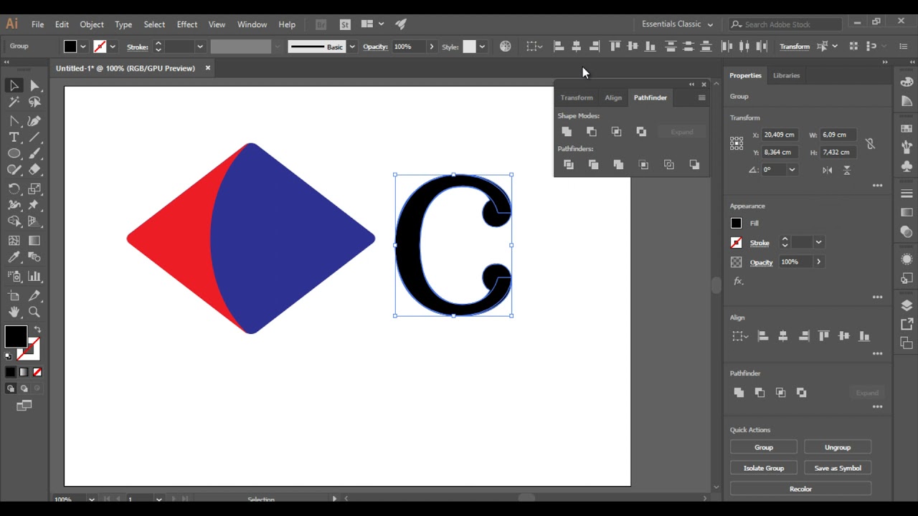
Task: Select the Rotate tool
Action: tap(14, 189)
